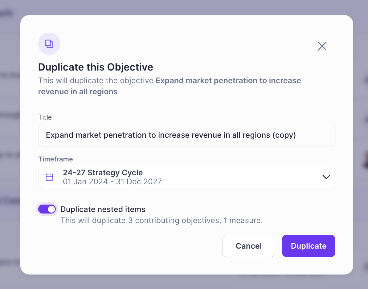Open the 24-27 Strategy Cycle selector
The width and height of the screenshot is (368, 289).
coord(186,177)
